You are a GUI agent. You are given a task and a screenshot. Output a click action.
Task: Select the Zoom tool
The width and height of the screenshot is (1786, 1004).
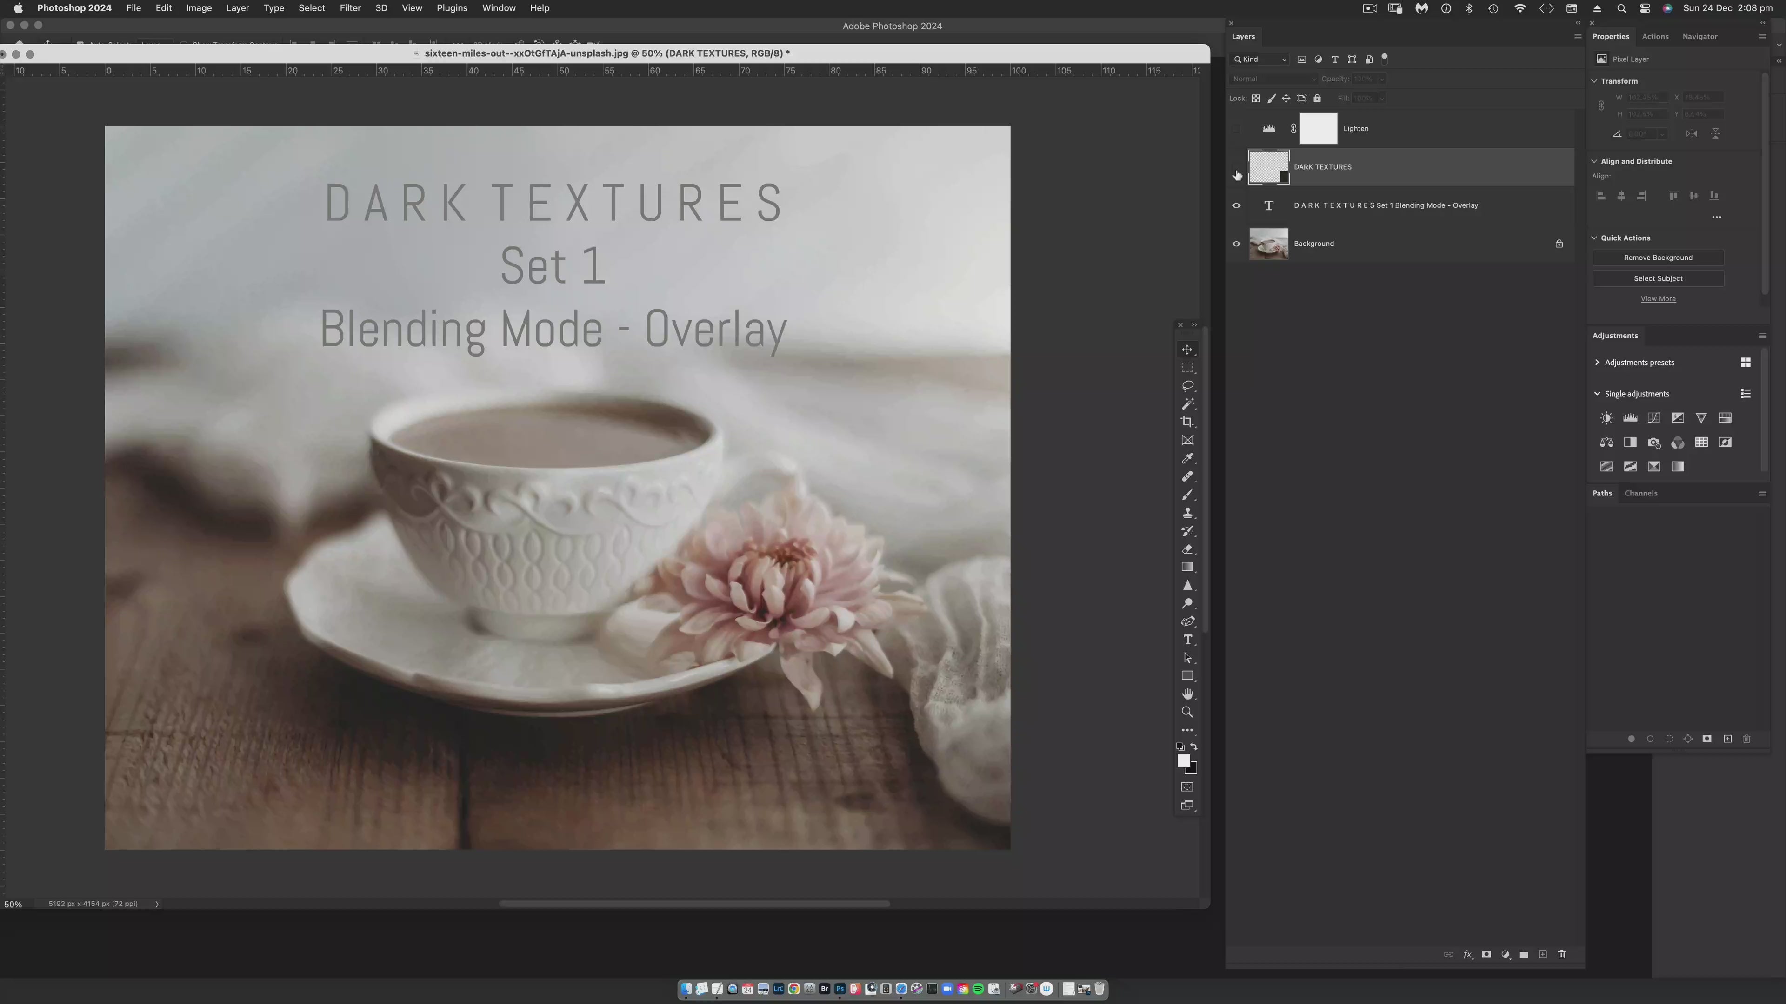point(1188,712)
